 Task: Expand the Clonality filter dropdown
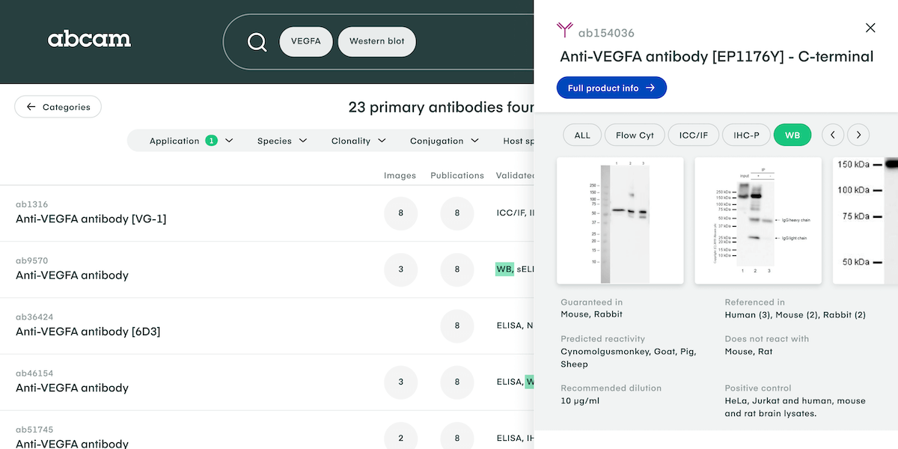(358, 141)
